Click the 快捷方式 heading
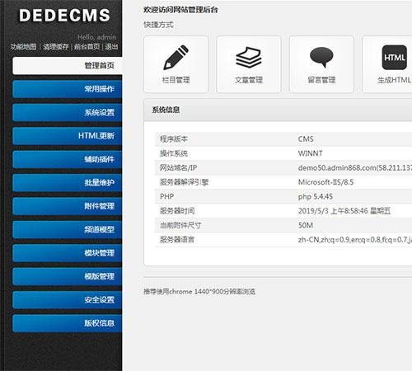 pyautogui.click(x=158, y=25)
